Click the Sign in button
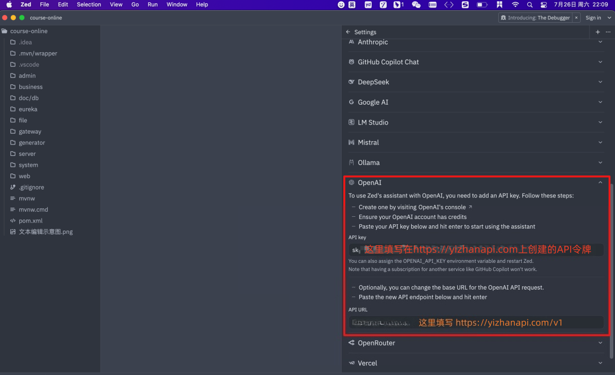 coord(593,18)
